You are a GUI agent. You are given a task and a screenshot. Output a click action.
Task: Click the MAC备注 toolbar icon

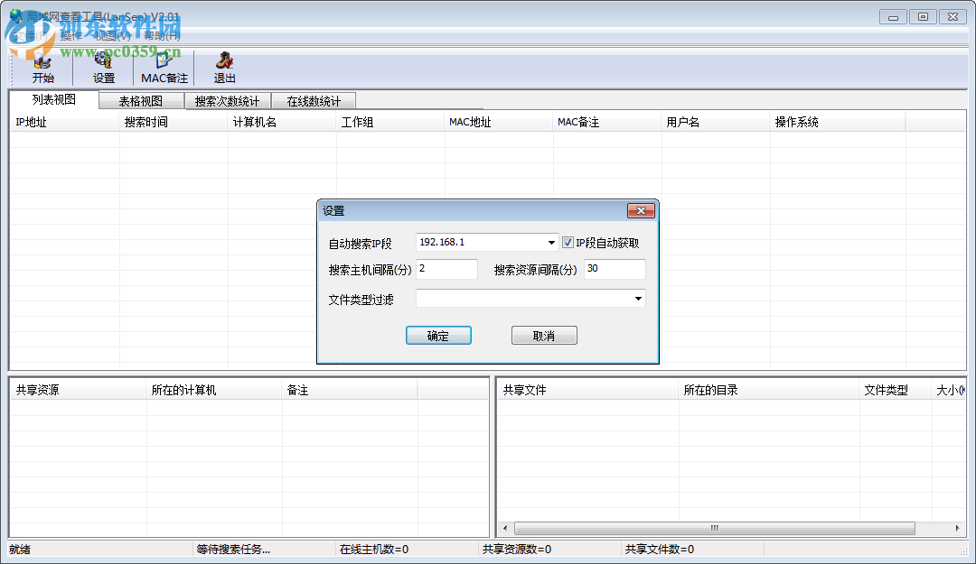pyautogui.click(x=163, y=67)
